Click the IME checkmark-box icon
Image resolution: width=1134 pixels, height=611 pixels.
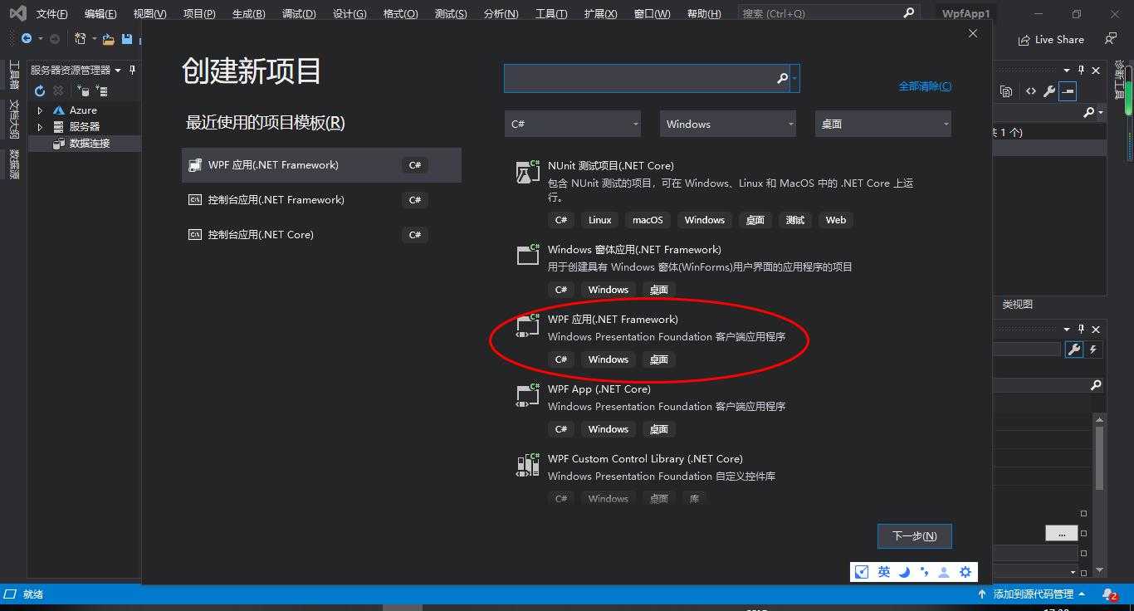pyautogui.click(x=862, y=572)
